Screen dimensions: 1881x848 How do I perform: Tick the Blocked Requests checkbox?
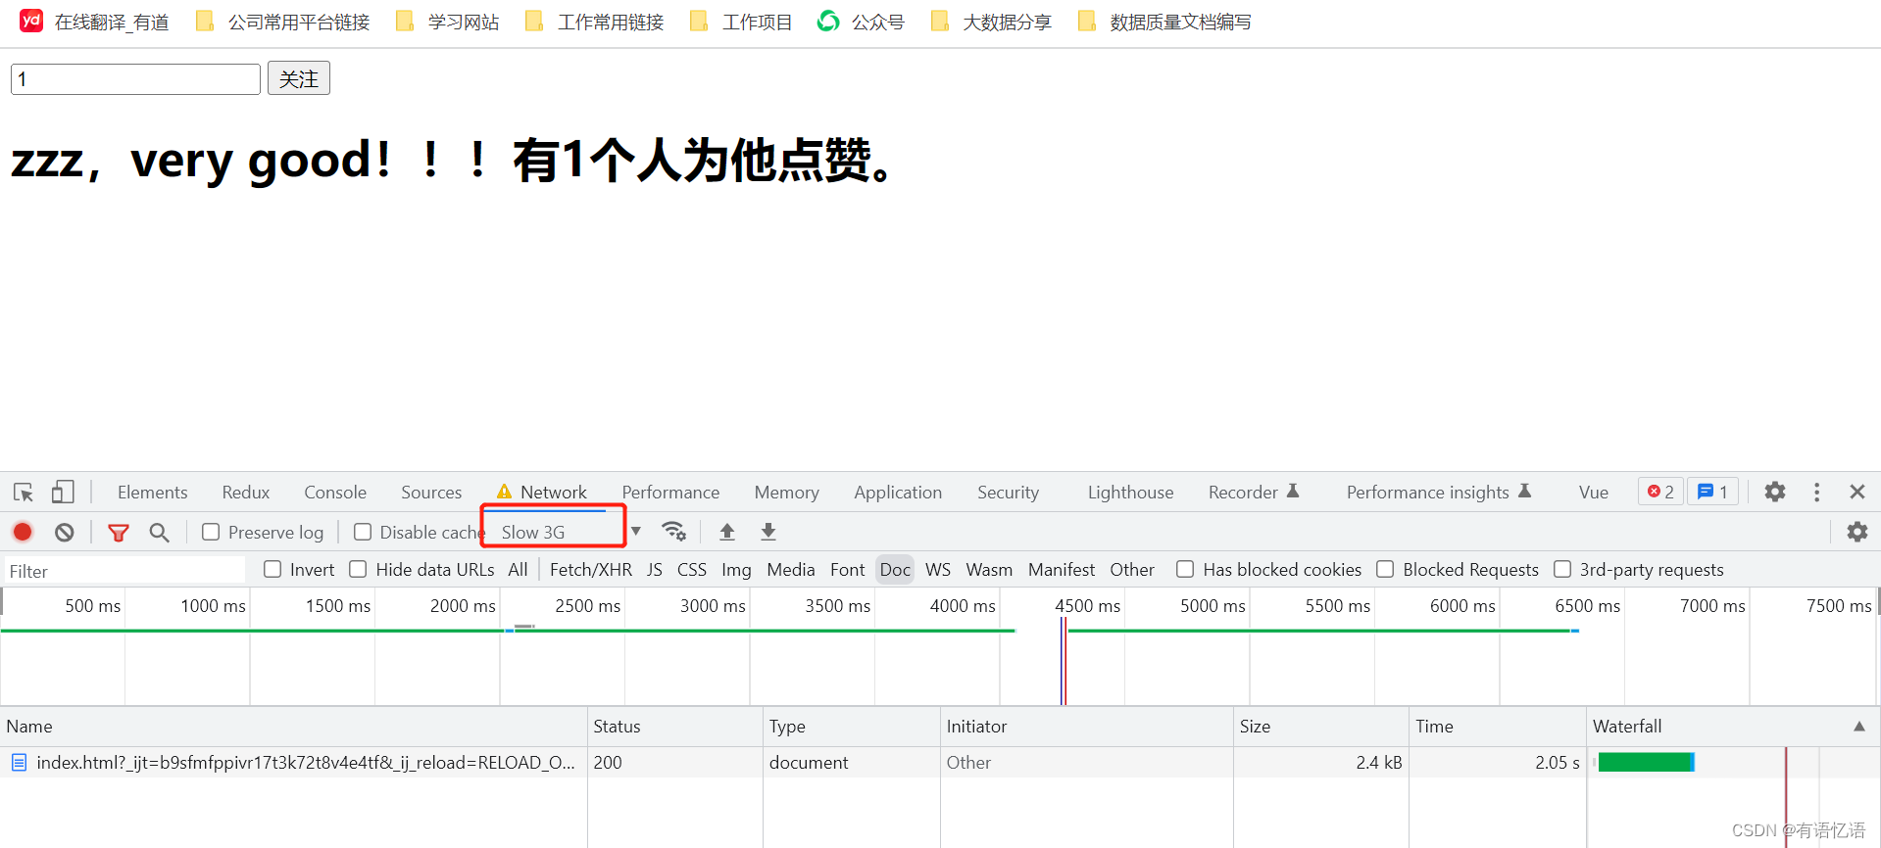point(1385,569)
